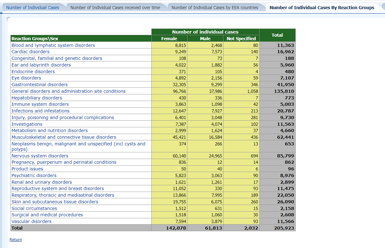The width and height of the screenshot is (385, 248).
Task: Open Vascular disorders reaction group
Action: (31, 221)
